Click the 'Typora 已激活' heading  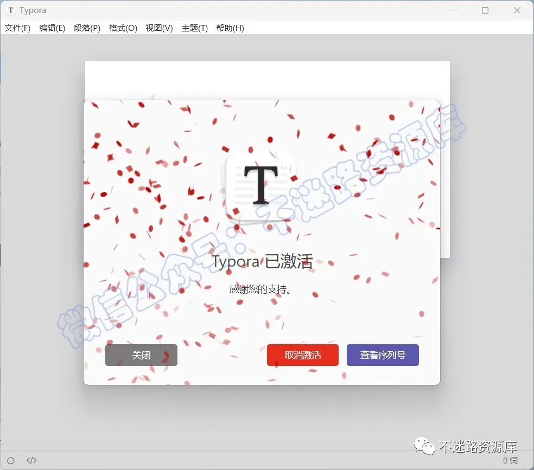[262, 261]
